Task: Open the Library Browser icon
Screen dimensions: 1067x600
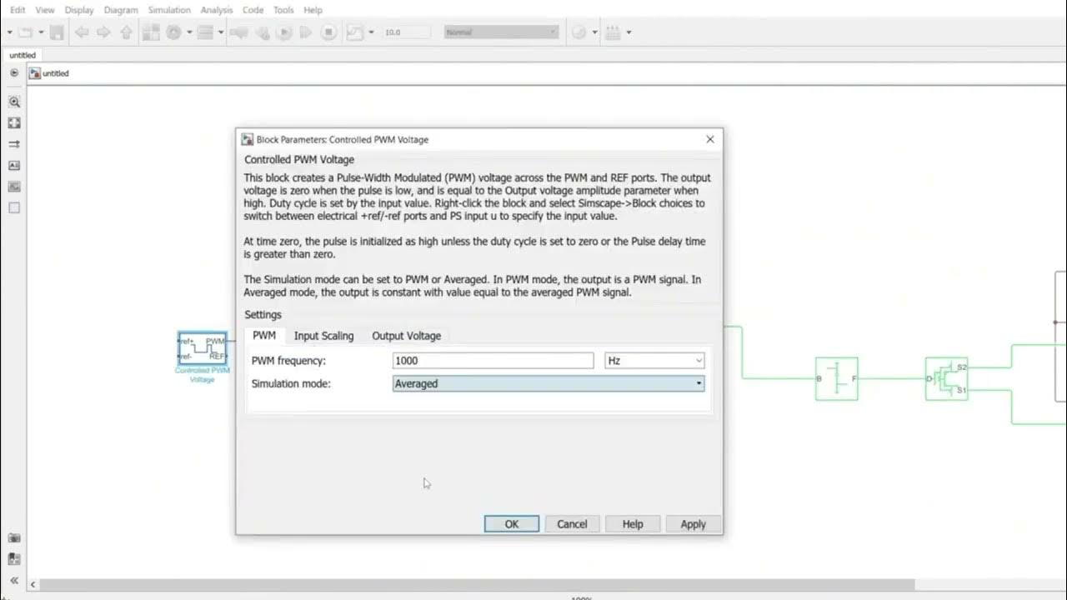Action: click(x=151, y=32)
